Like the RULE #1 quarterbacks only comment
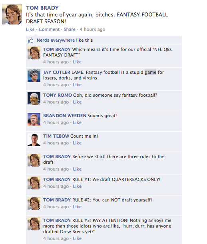 pos(77,187)
